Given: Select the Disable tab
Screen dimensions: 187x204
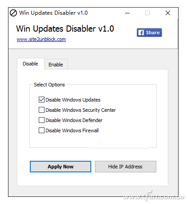Looking at the screenshot, I should 31,64.
